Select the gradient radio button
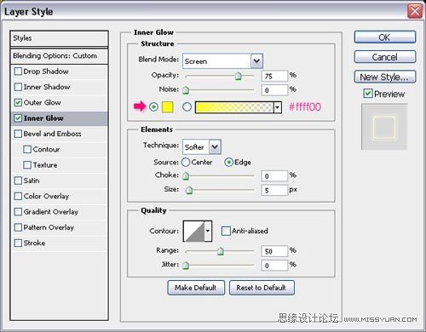 click(x=187, y=107)
